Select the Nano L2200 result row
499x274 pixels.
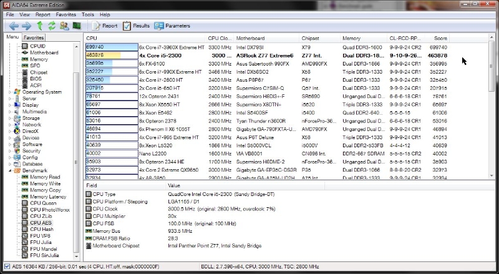point(266,154)
